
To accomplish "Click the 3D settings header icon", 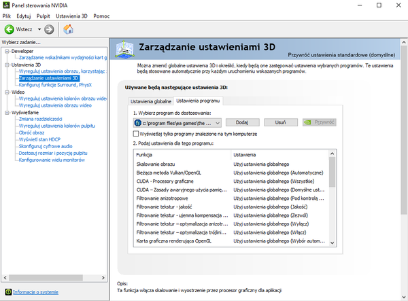I will (125, 50).
